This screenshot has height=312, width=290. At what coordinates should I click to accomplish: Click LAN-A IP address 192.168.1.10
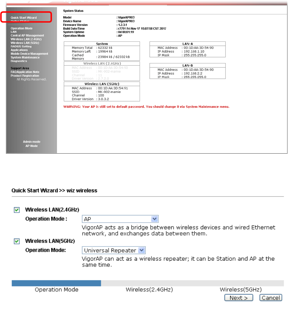point(194,51)
